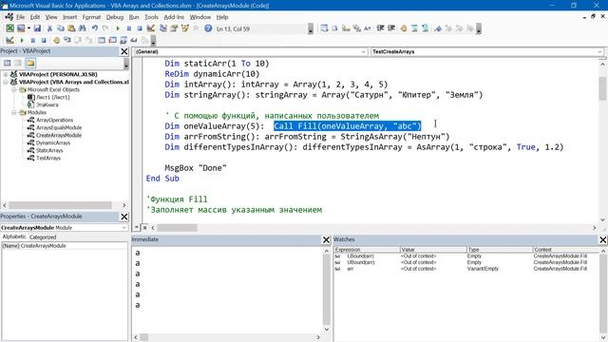
Task: Open the Tools menu
Action: [151, 17]
